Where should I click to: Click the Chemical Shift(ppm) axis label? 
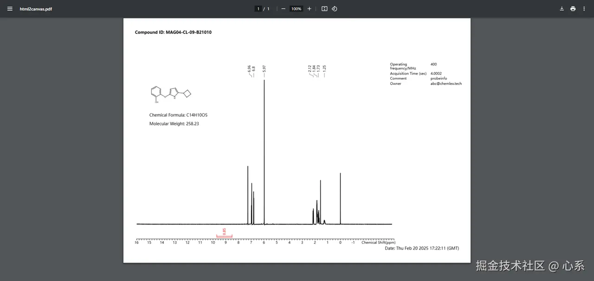coord(379,243)
